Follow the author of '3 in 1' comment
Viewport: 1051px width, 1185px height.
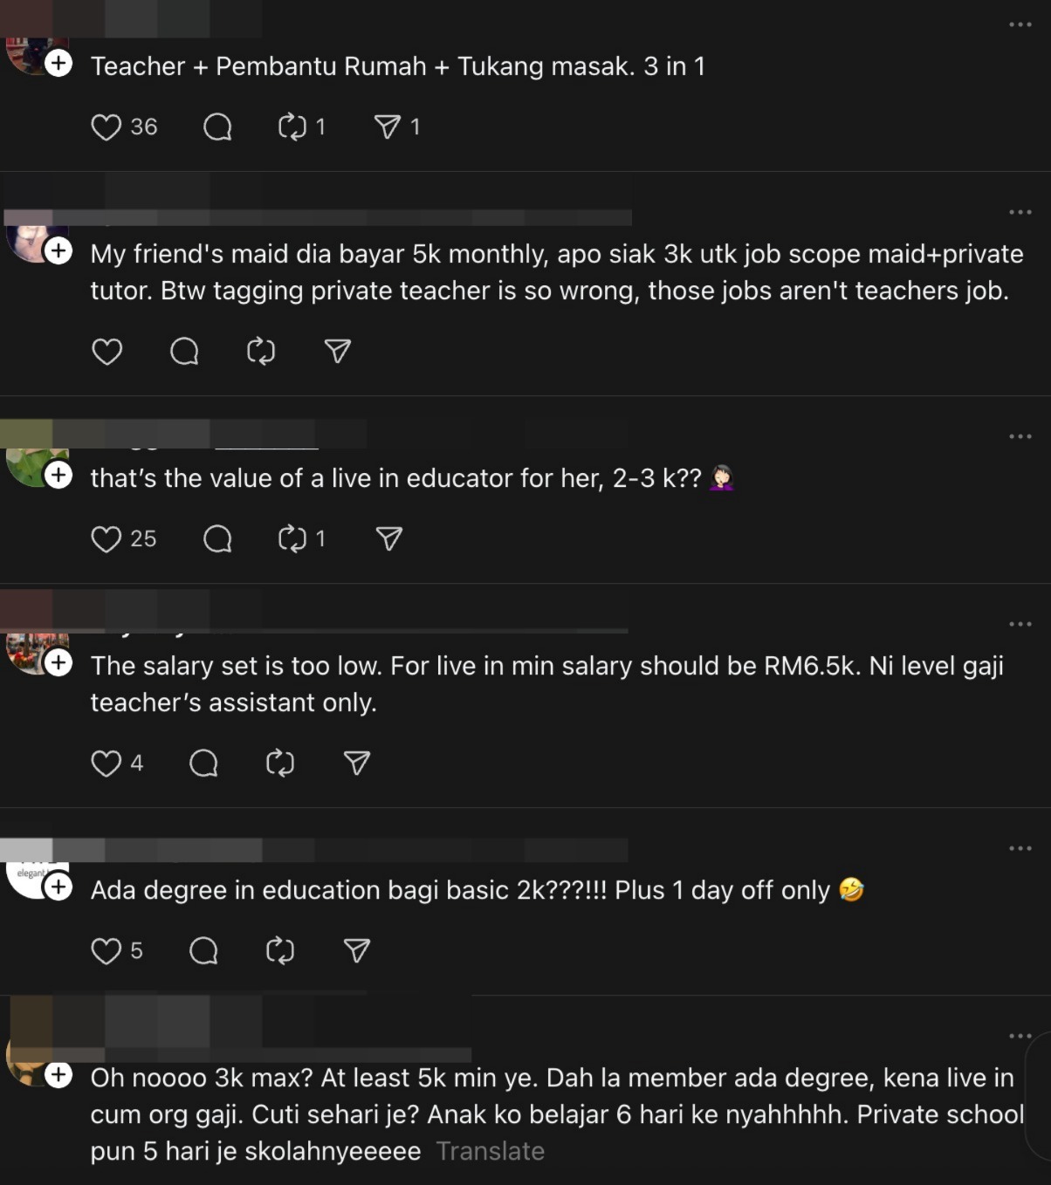coord(58,64)
